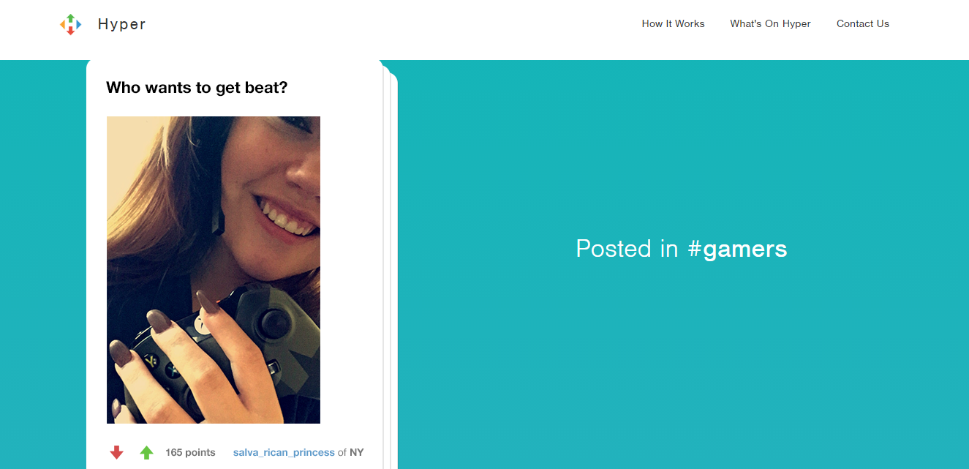This screenshot has height=469, width=969.
Task: Upvote the post with green arrow
Action: 146,452
